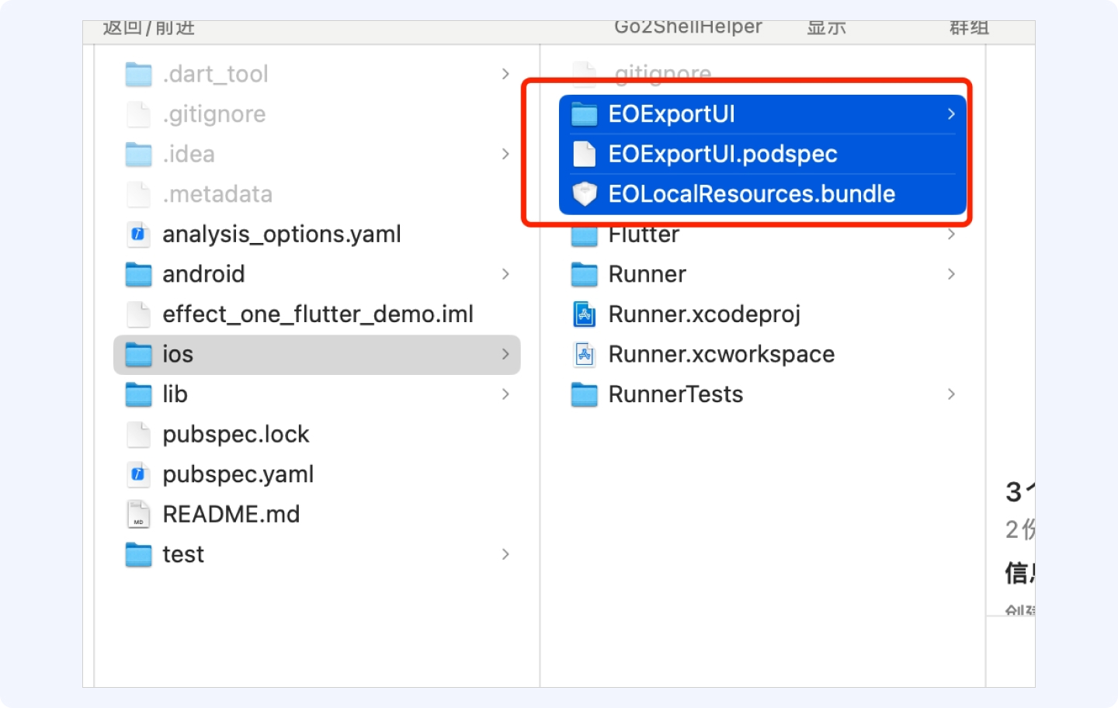
Task: Click the .metadata file icon
Action: click(139, 194)
